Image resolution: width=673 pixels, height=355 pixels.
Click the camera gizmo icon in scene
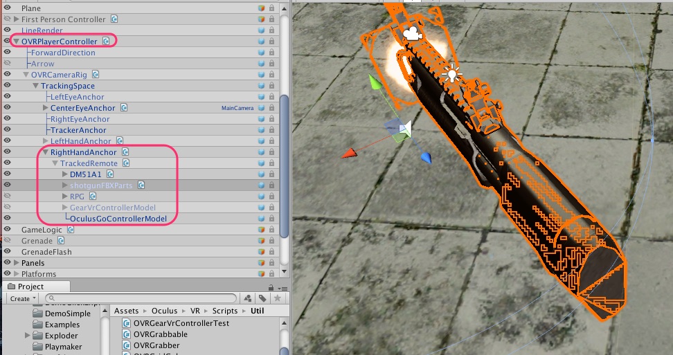click(411, 33)
